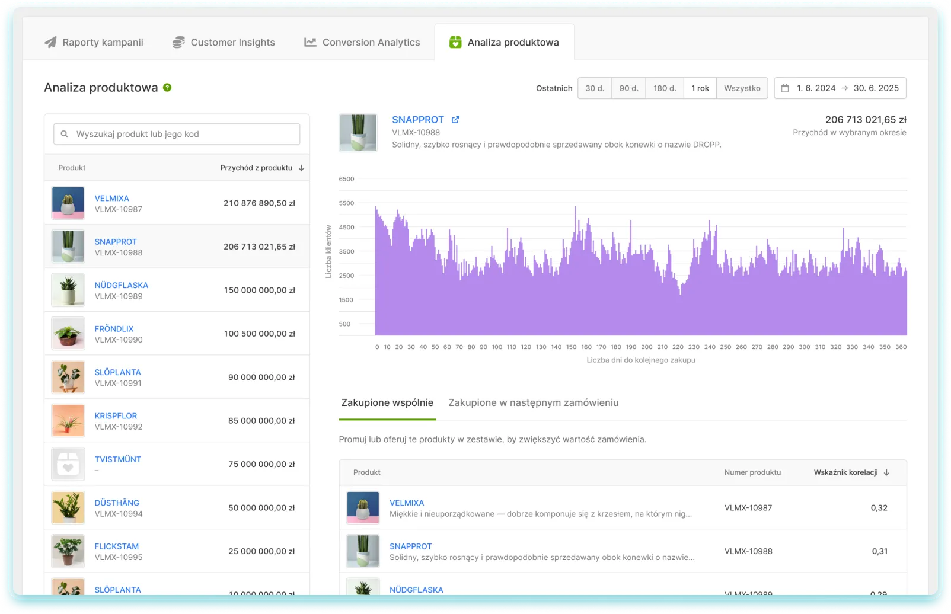Click the green basket icon on Analiza produktowa tab

coord(454,42)
